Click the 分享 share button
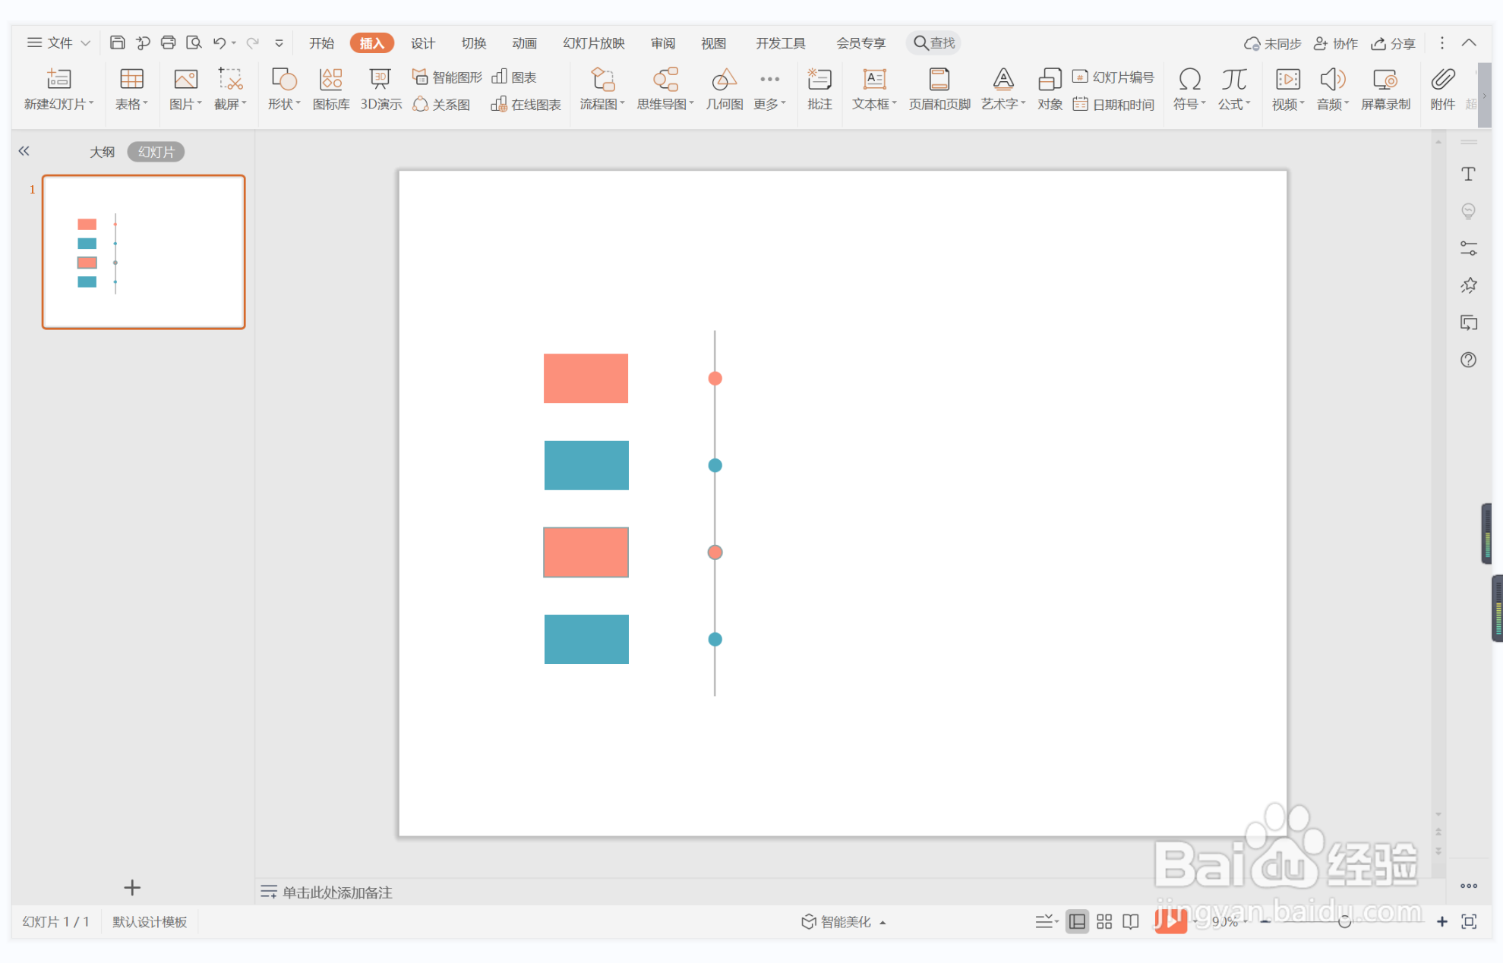Image resolution: width=1503 pixels, height=963 pixels. point(1393,43)
